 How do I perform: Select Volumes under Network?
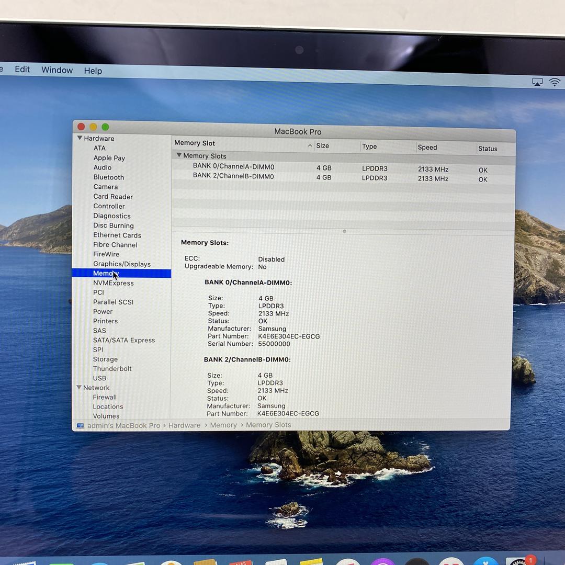click(x=106, y=416)
